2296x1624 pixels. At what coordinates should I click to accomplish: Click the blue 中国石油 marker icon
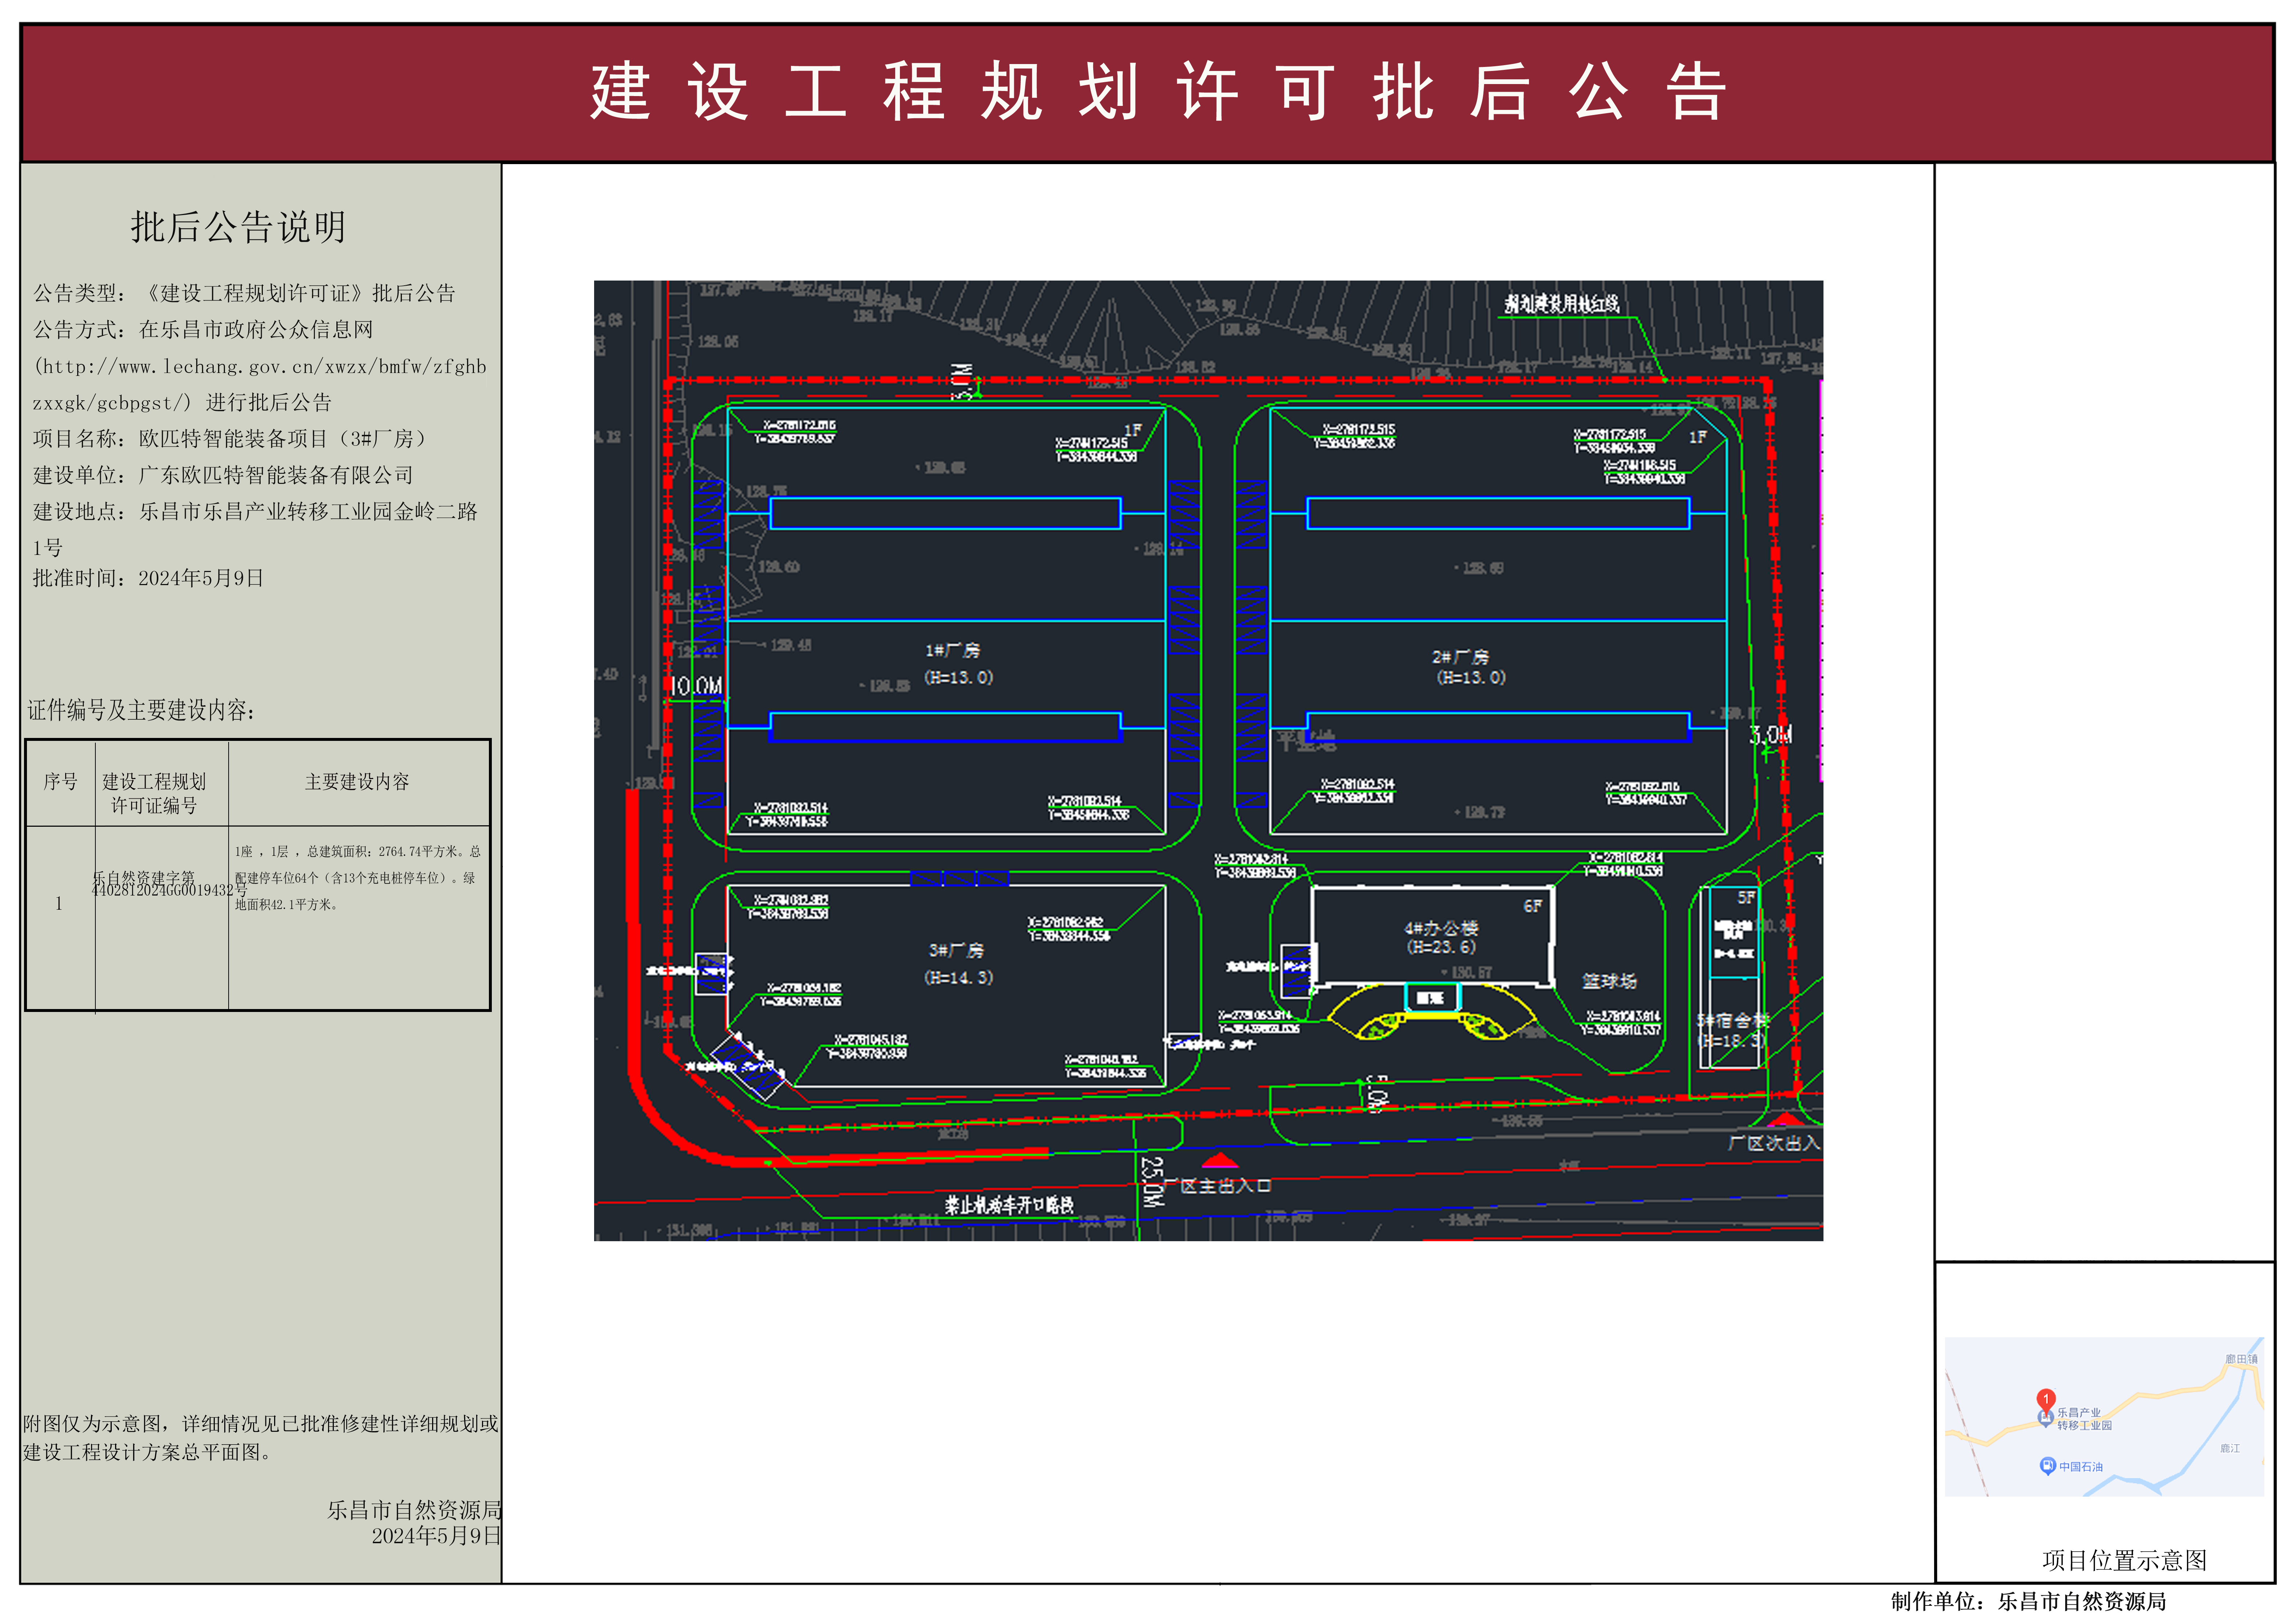tap(2047, 1466)
